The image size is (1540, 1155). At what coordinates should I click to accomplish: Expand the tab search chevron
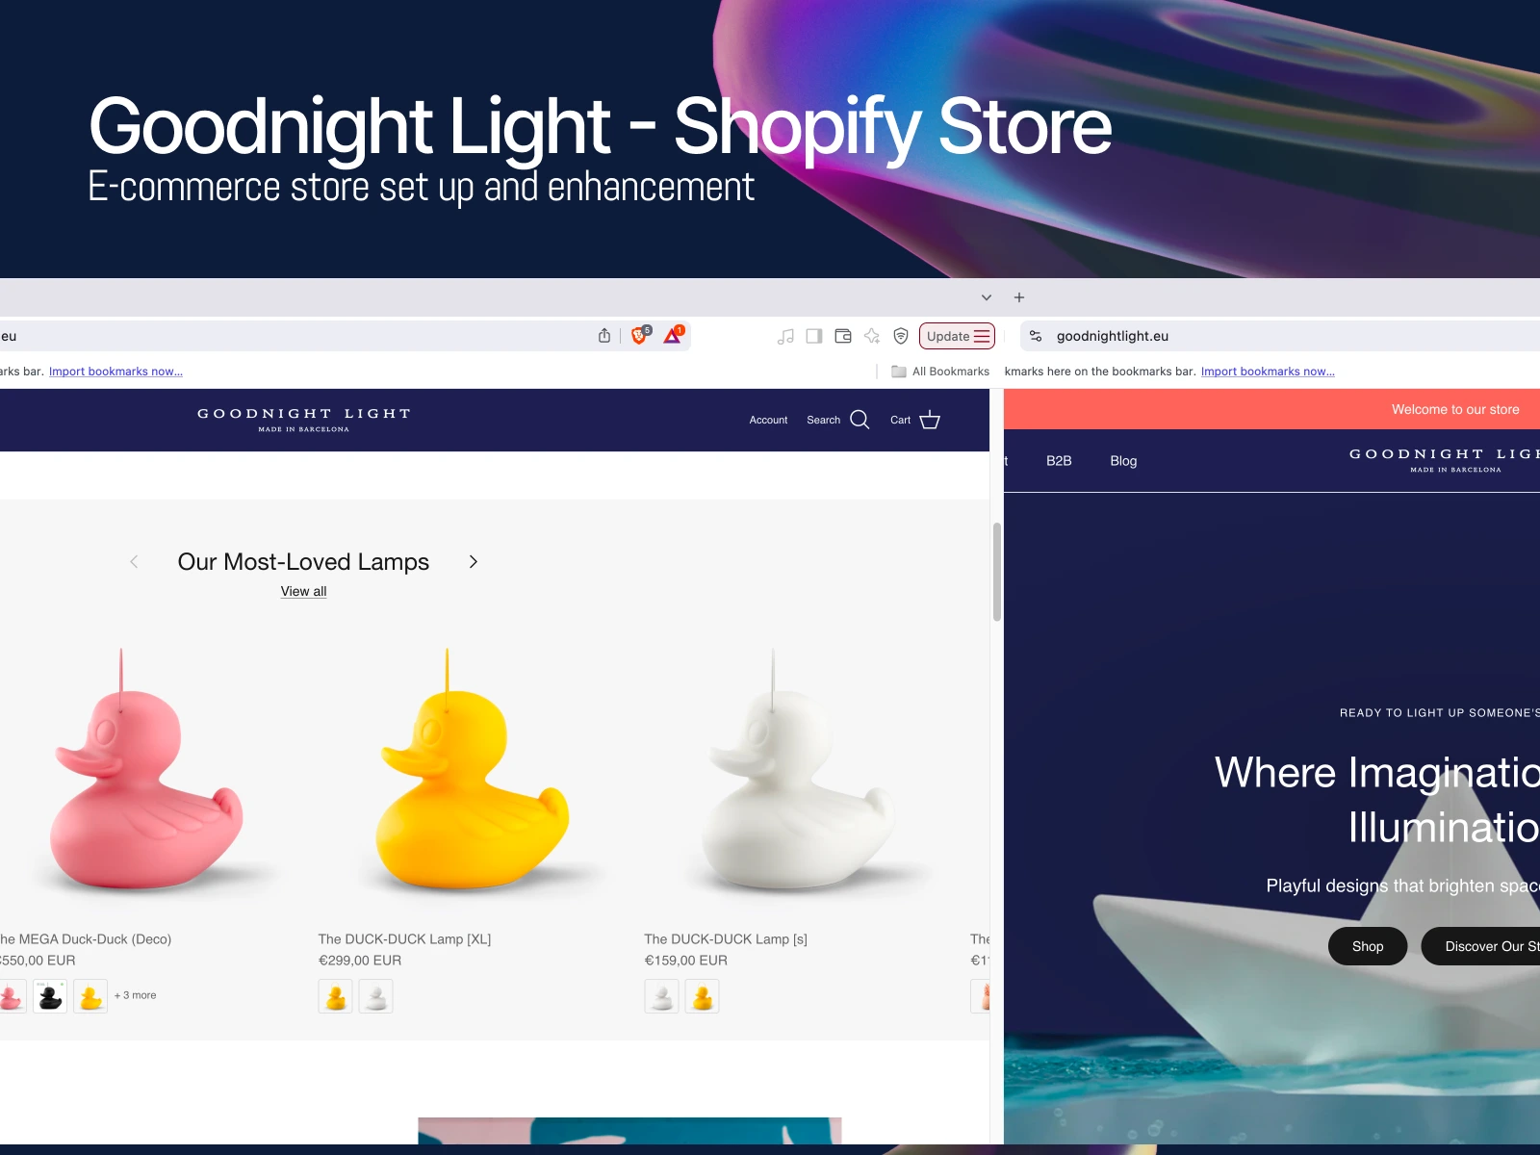click(987, 297)
